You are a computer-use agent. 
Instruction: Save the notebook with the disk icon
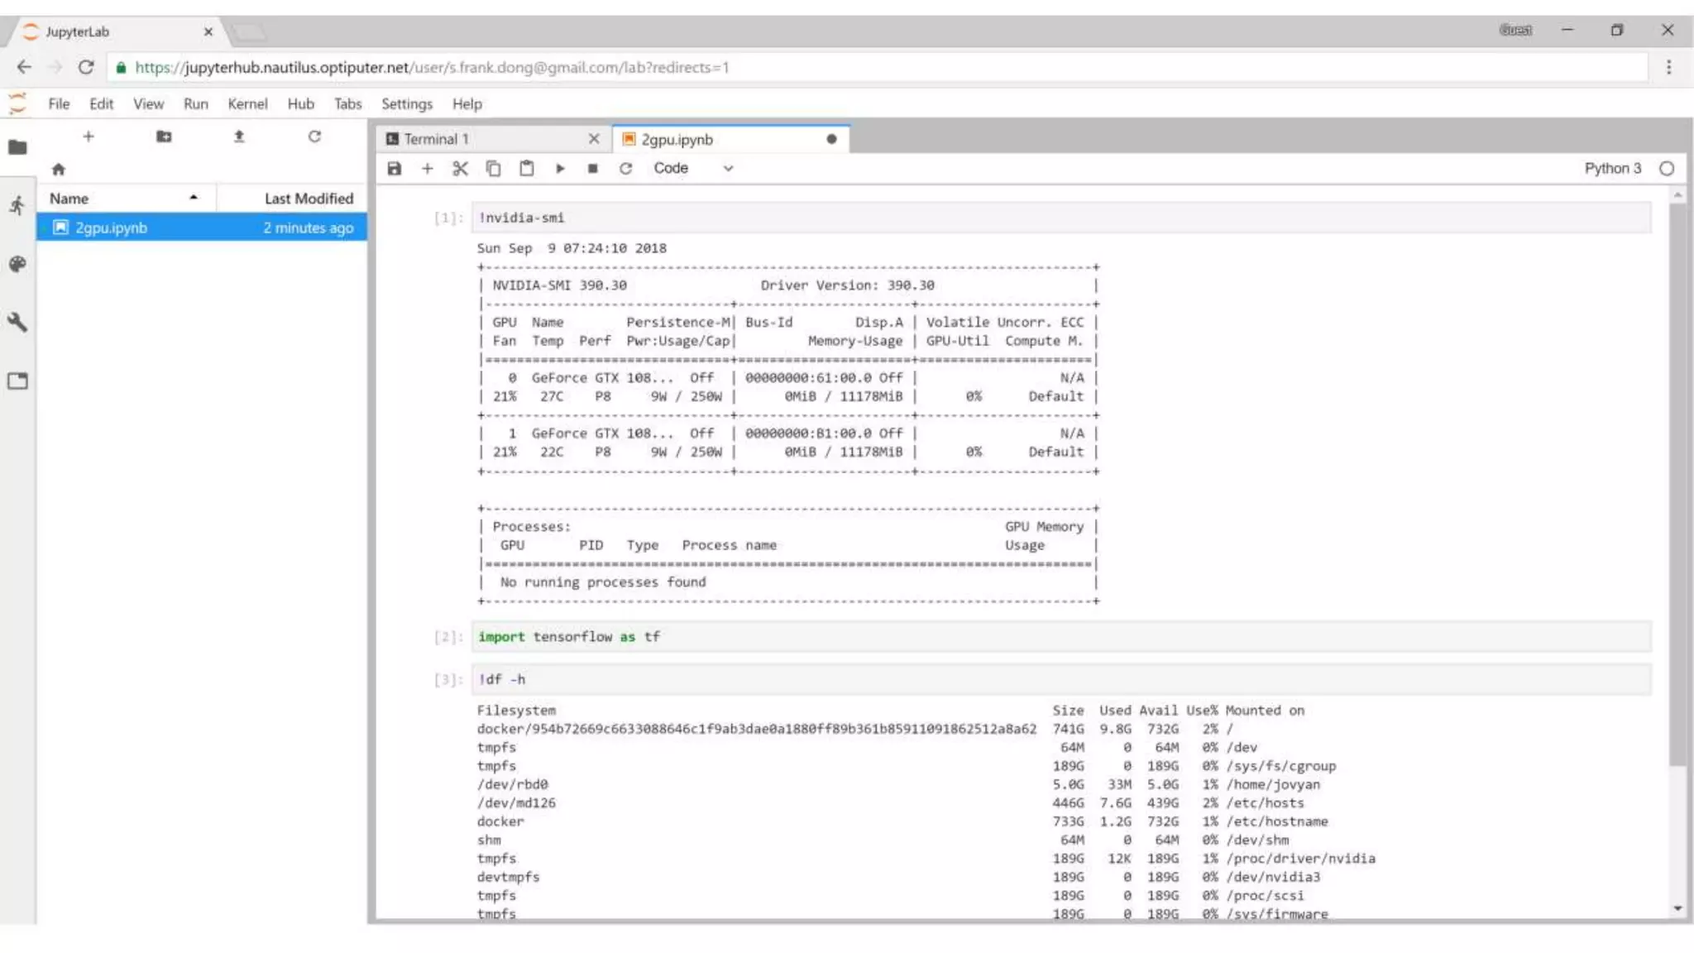(x=395, y=169)
